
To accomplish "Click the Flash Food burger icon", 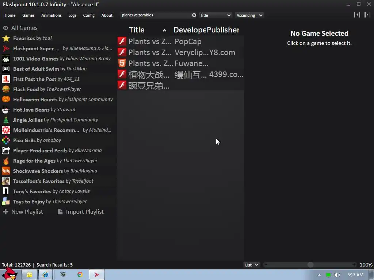I will [x=6, y=89].
